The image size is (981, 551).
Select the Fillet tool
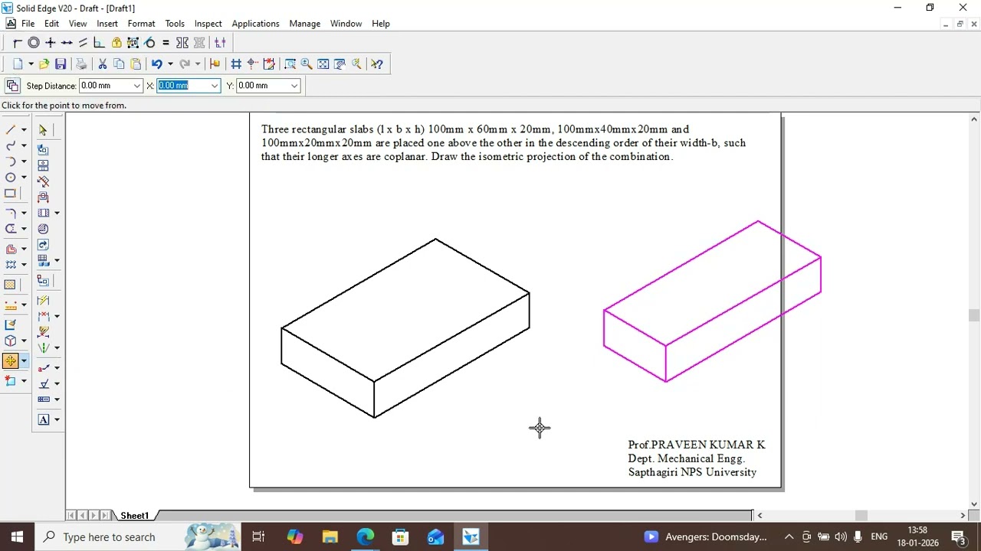pyautogui.click(x=11, y=213)
